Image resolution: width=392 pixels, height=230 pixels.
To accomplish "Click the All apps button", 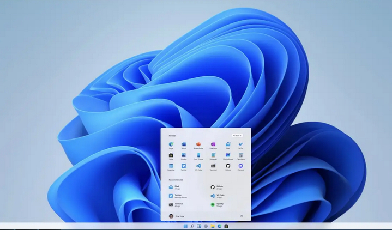I will coord(237,136).
